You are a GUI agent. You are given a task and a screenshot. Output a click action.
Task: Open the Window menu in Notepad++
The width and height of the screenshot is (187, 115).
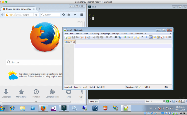[x=139, y=33]
